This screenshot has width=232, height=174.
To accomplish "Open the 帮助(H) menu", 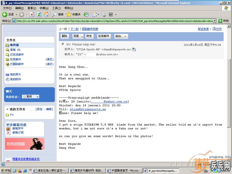I will tap(69, 8).
